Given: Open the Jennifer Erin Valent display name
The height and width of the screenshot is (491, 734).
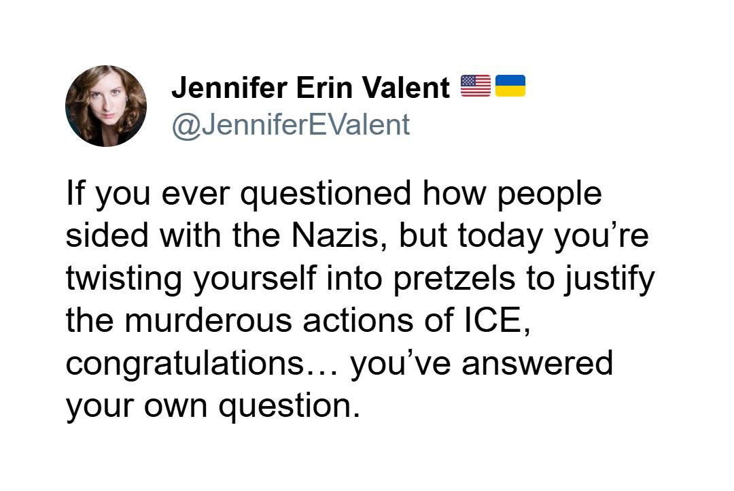Looking at the screenshot, I should point(310,88).
